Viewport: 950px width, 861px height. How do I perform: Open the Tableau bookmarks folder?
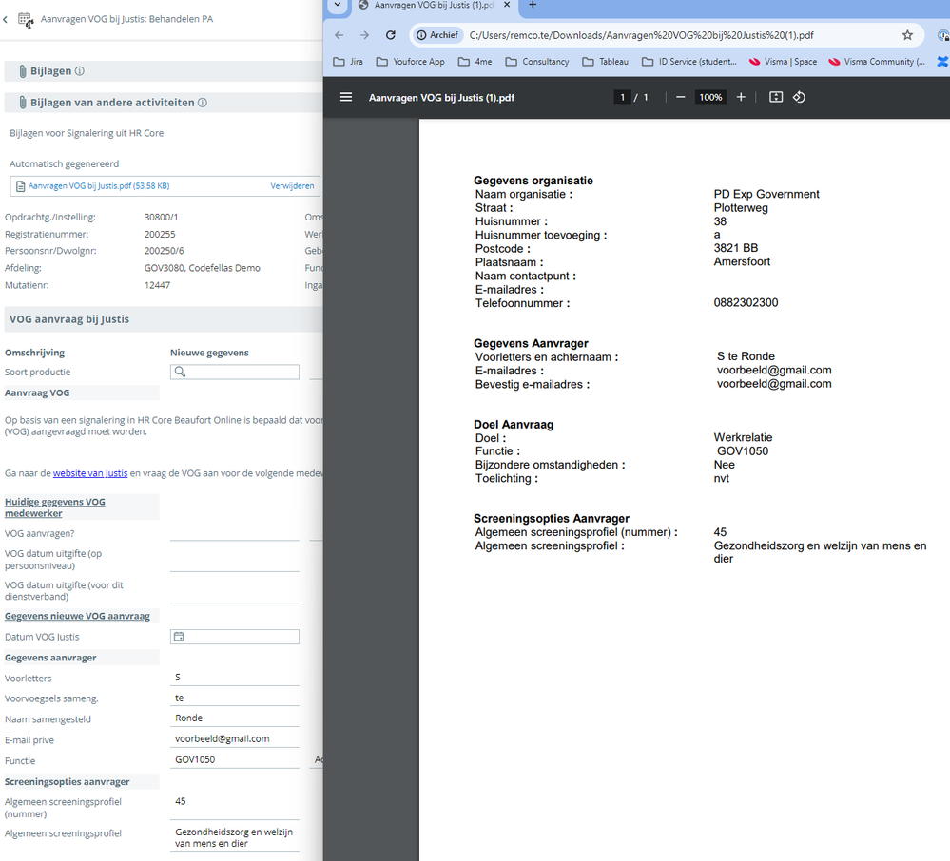click(x=605, y=62)
